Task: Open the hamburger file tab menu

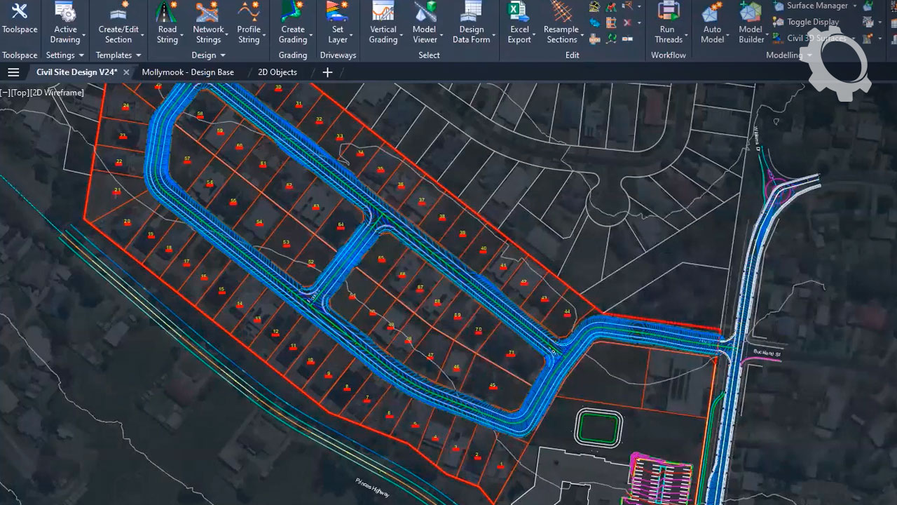Action: pyautogui.click(x=13, y=72)
